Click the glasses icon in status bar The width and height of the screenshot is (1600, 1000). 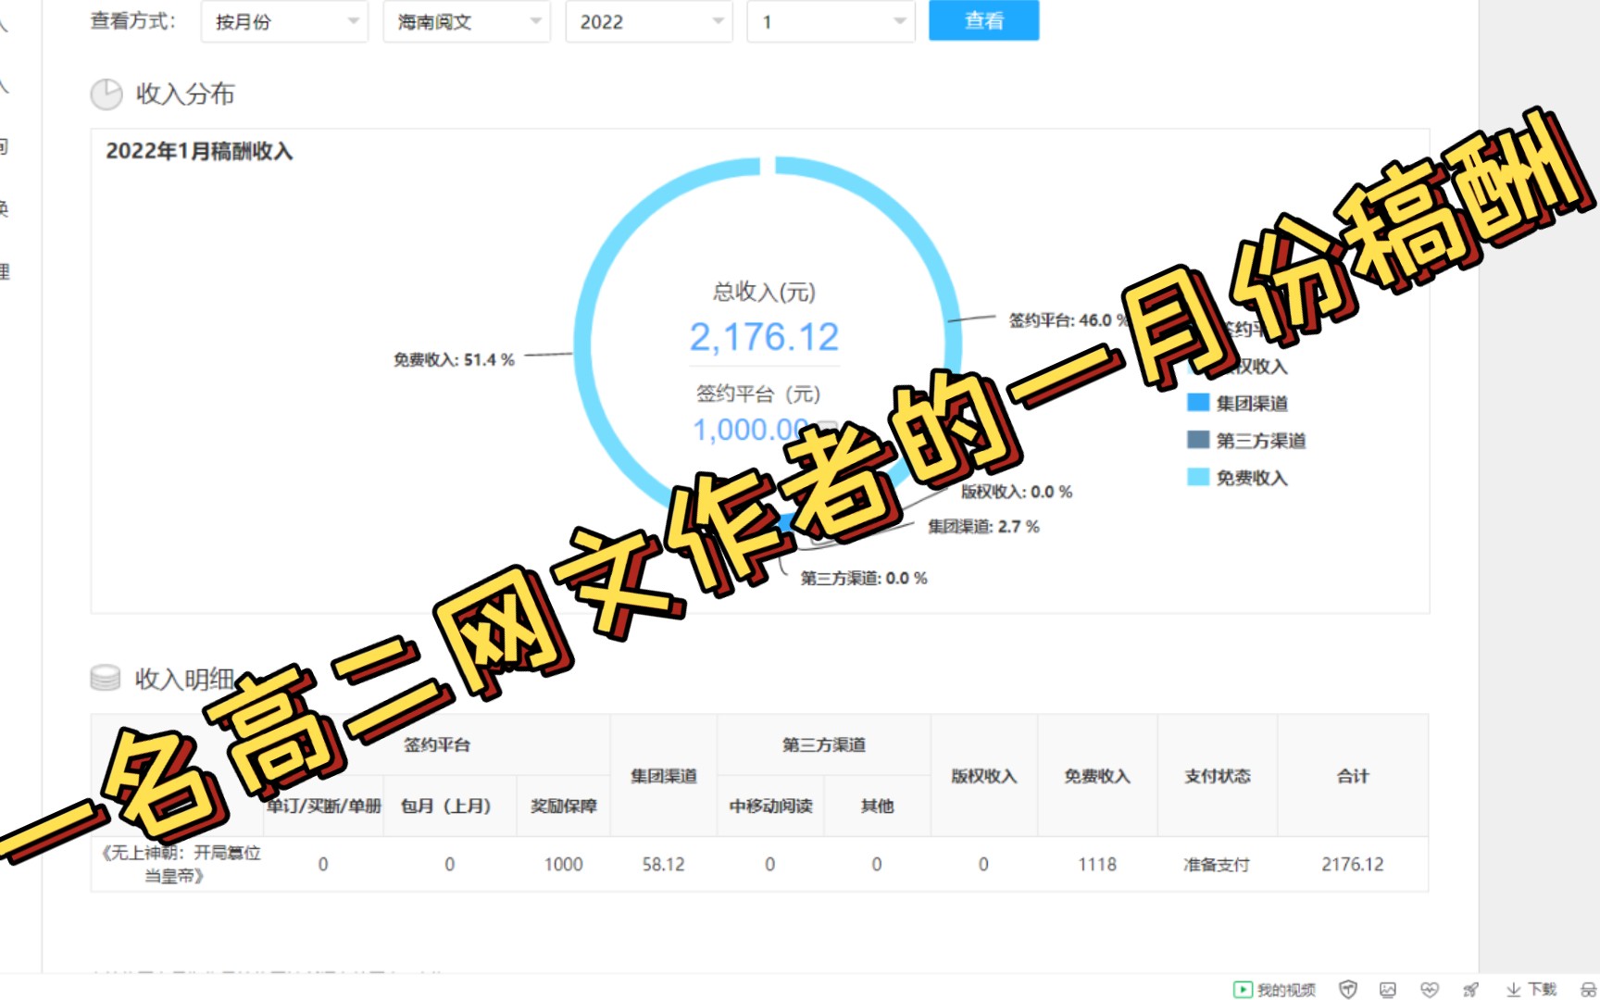tap(1589, 990)
